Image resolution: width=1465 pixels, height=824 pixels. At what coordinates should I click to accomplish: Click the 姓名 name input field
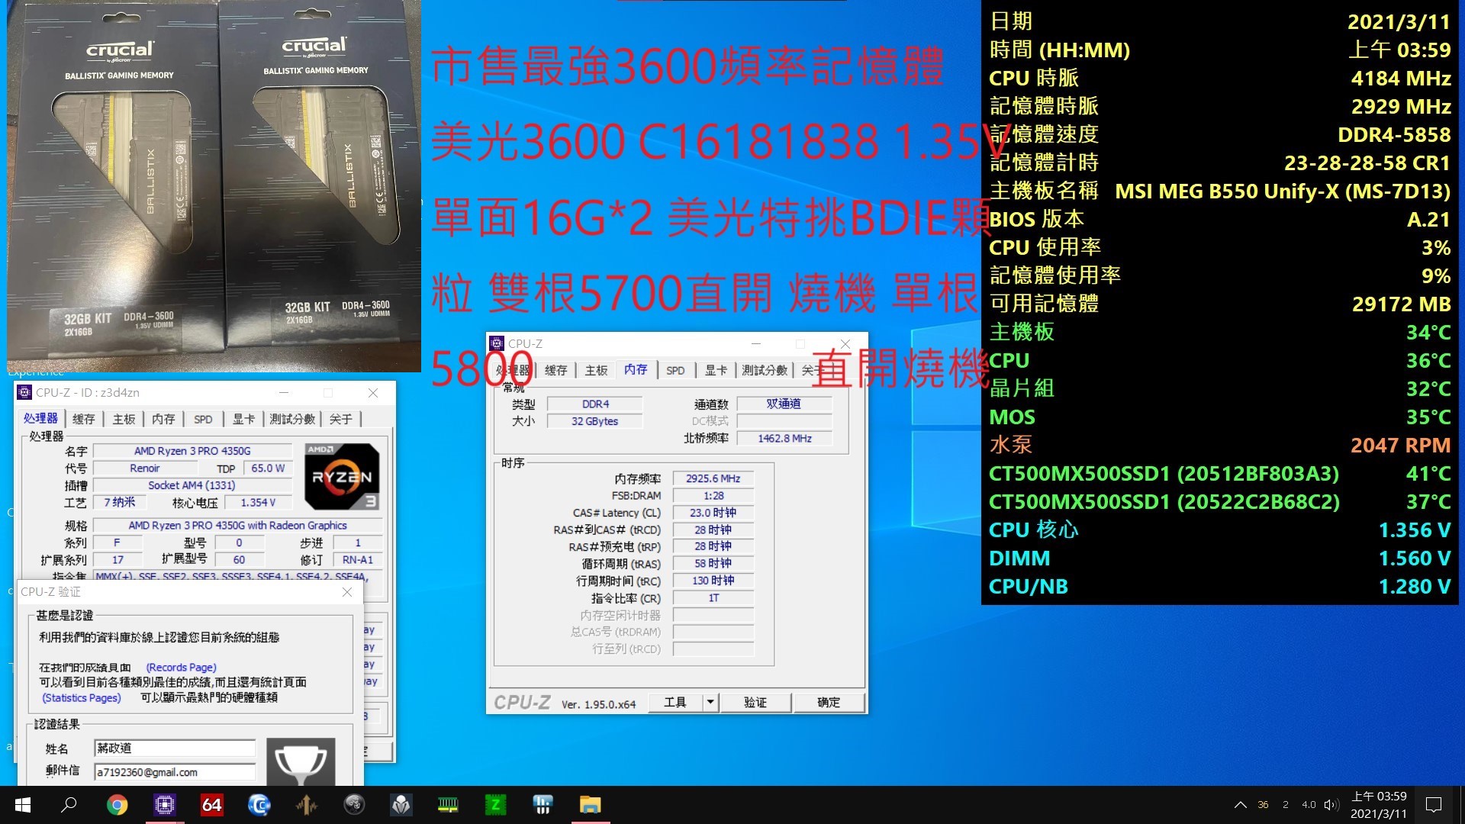click(175, 748)
